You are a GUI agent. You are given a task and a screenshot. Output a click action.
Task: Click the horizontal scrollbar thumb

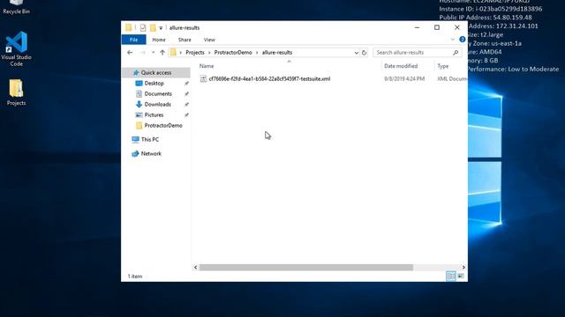pos(306,268)
